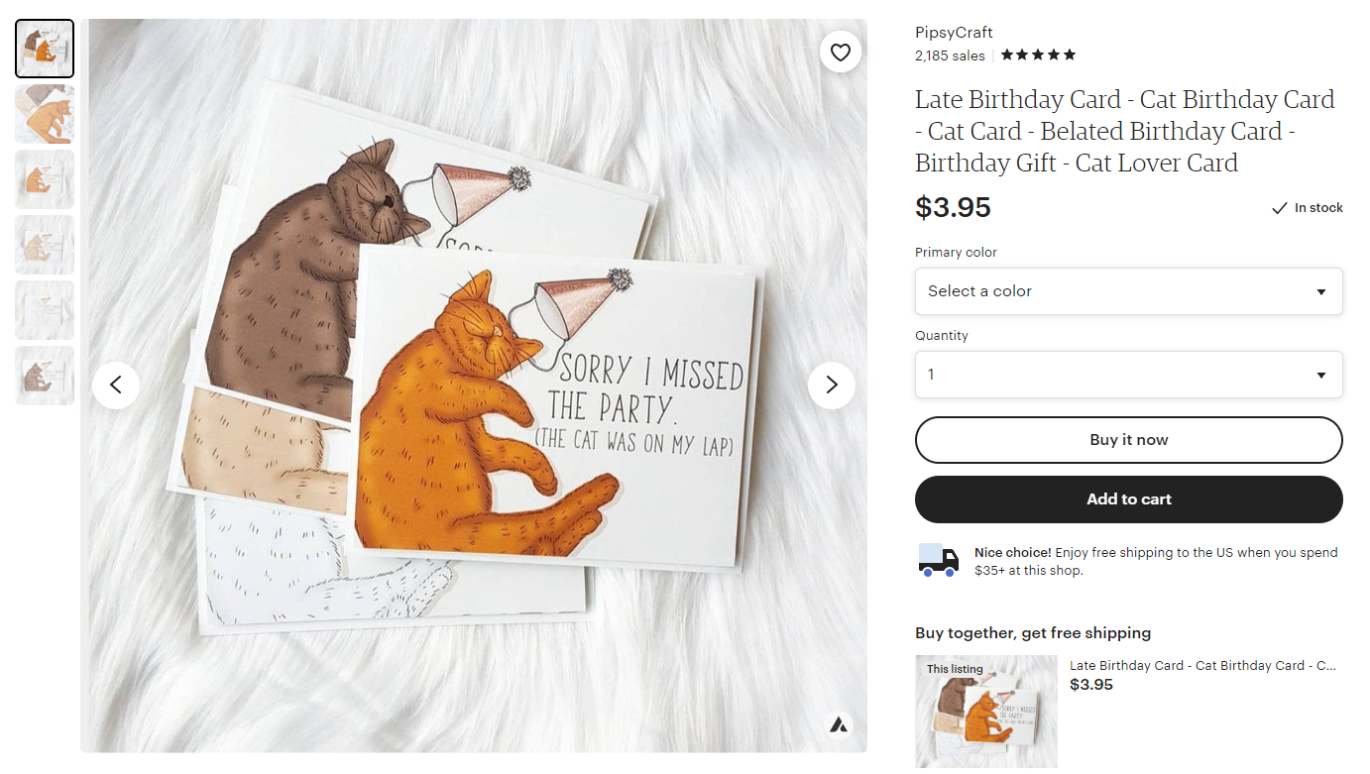Add the card to cart
Viewport: 1370px width, 774px height.
coord(1128,499)
